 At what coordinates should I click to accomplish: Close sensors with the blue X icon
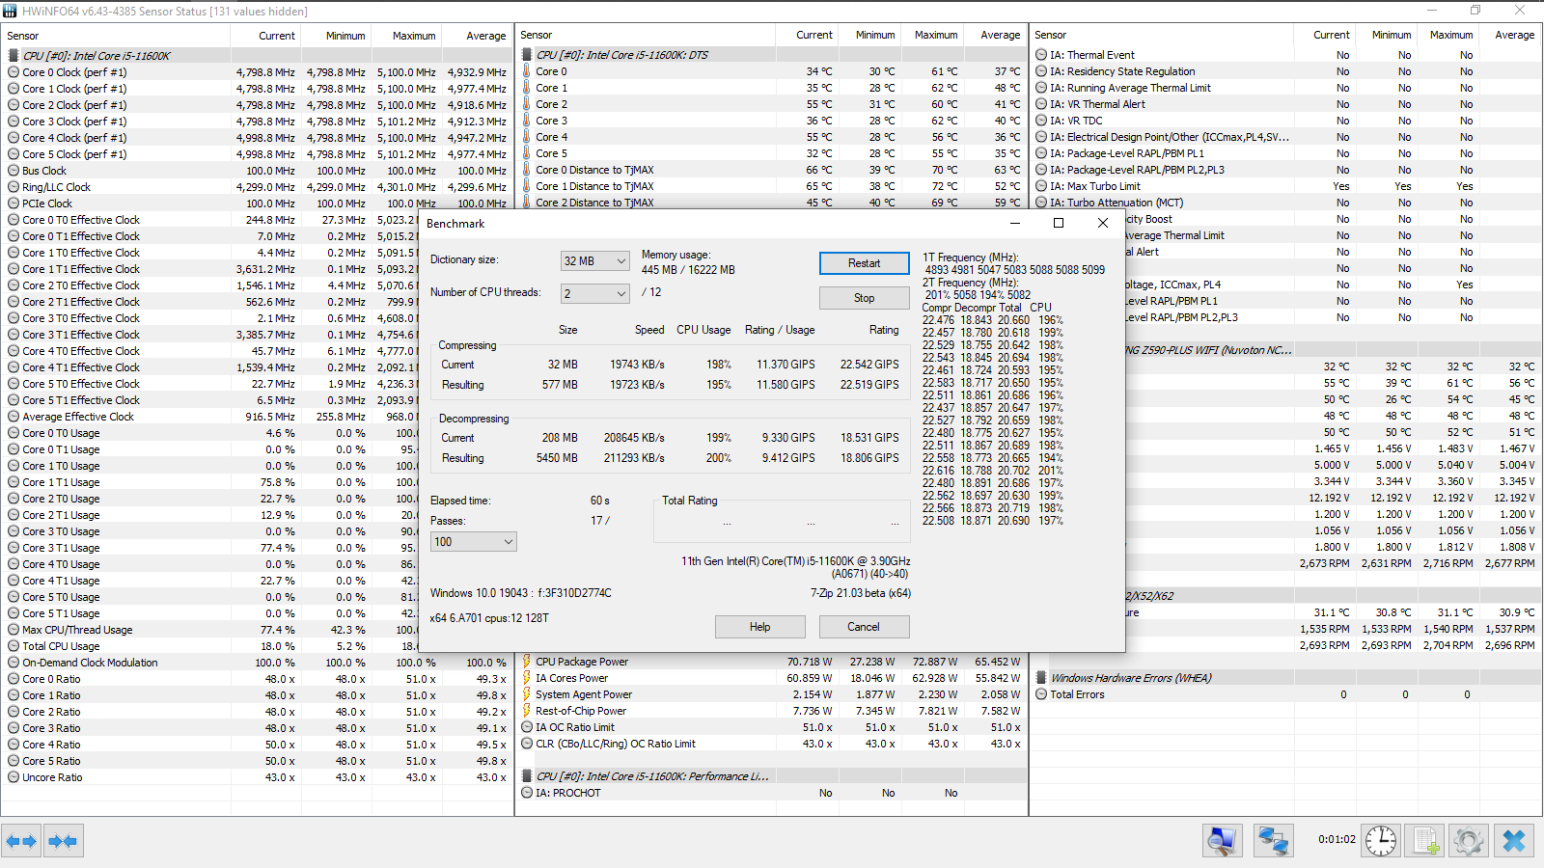1514,841
